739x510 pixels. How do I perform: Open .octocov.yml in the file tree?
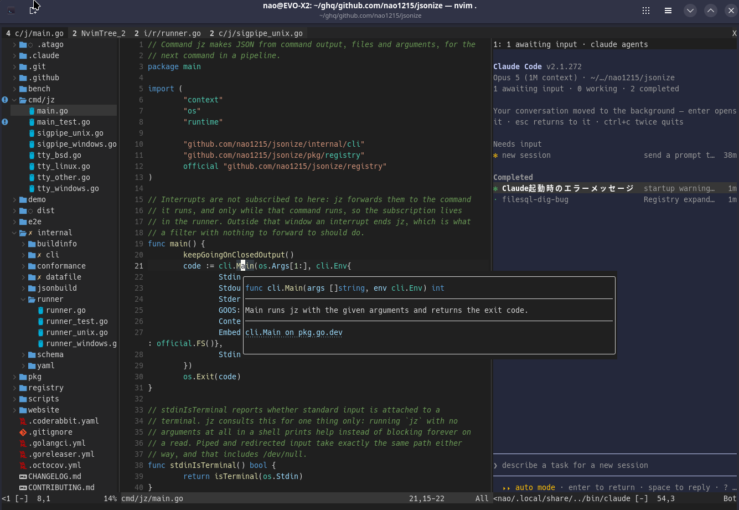(55, 465)
